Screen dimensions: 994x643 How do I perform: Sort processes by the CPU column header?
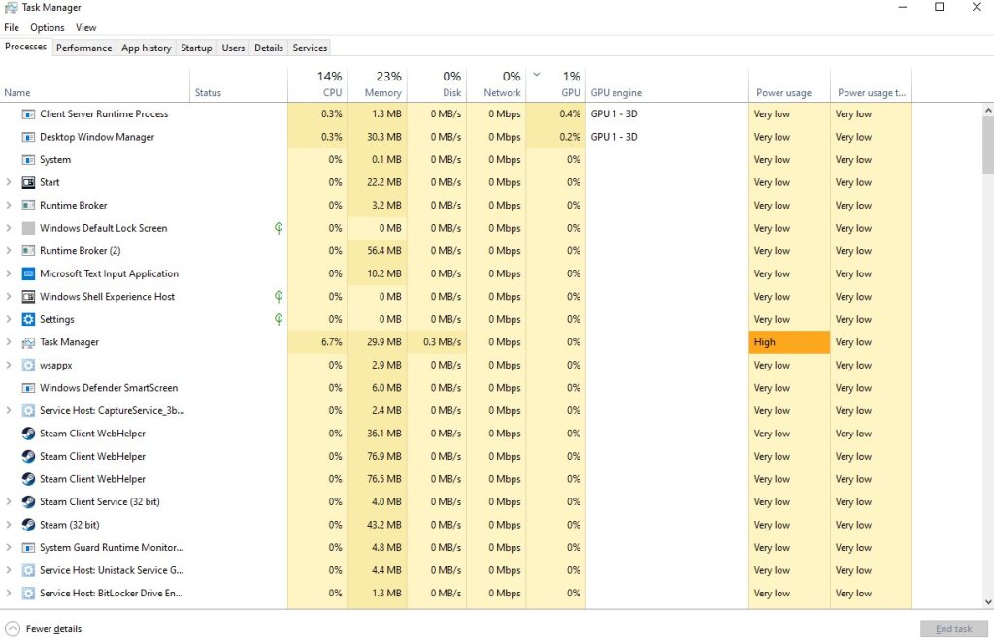317,85
